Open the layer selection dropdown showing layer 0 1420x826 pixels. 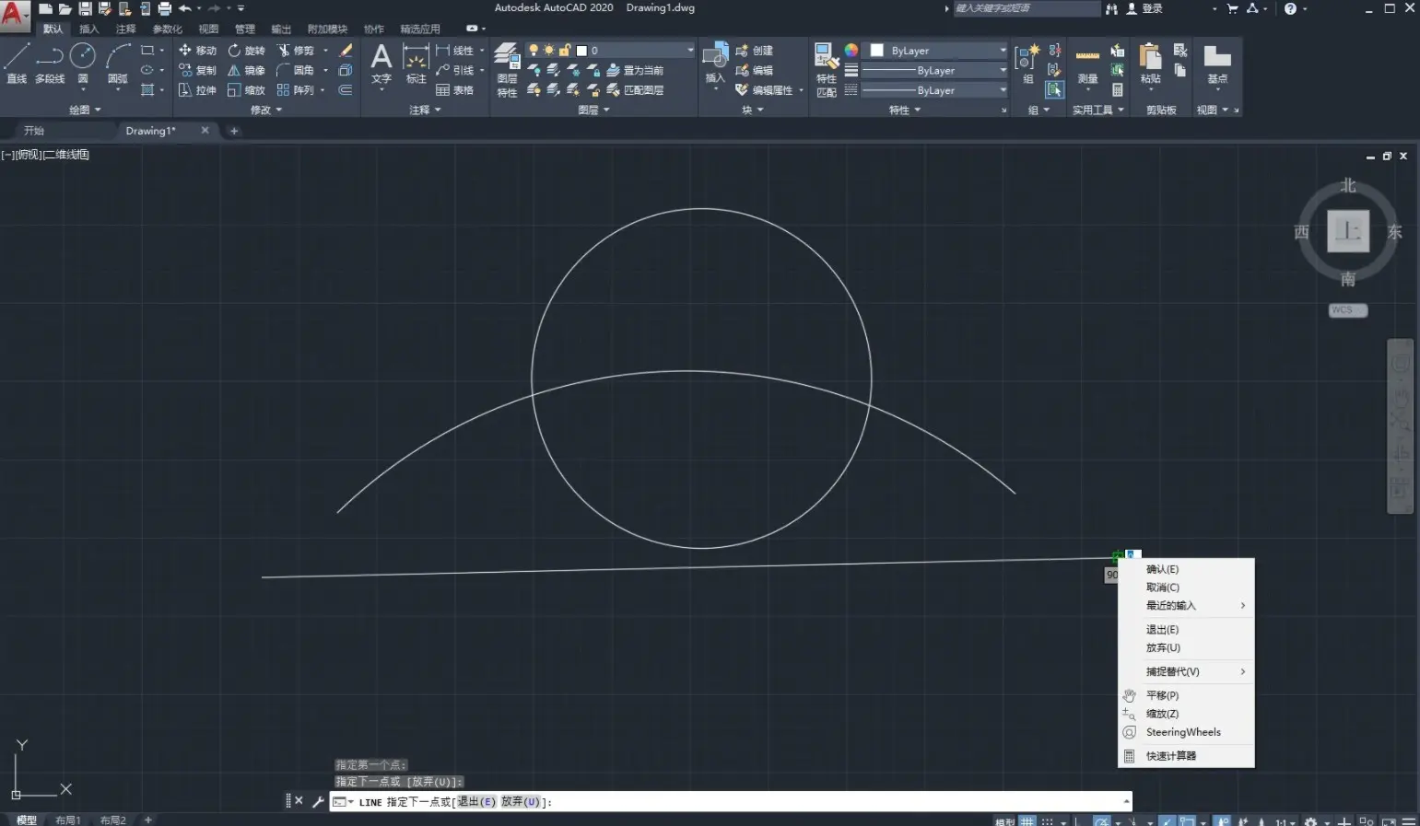point(689,50)
